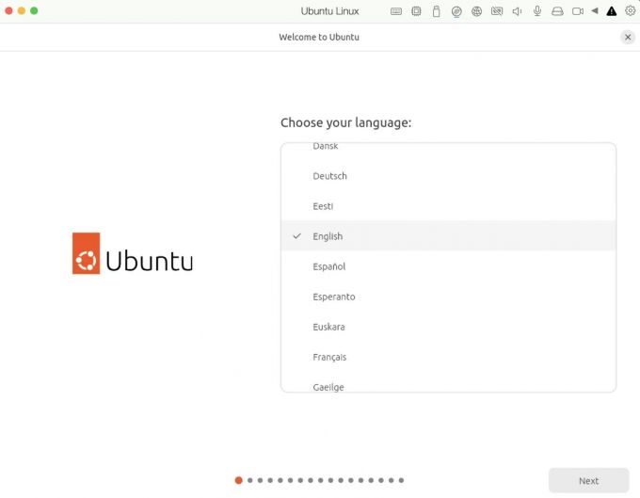This screenshot has width=640, height=498.
Task: Open the USB device icon in toolbar
Action: (436, 11)
